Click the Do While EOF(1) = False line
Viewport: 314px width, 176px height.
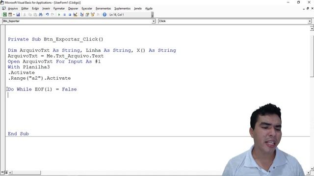[42, 89]
